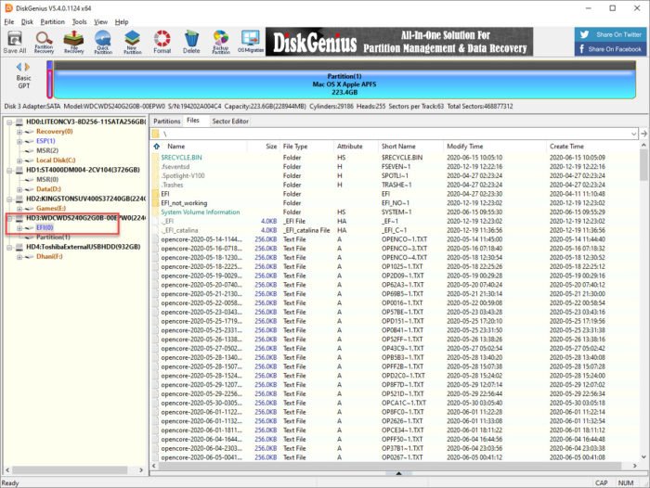
Task: Select the Quick Partition tool
Action: click(x=103, y=42)
